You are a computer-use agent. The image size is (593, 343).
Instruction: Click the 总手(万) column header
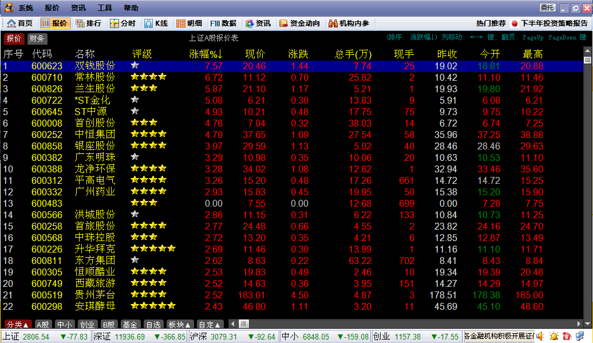coord(353,54)
